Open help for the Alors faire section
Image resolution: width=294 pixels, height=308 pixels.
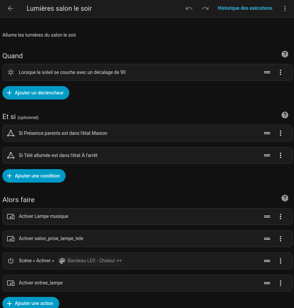pos(285,198)
